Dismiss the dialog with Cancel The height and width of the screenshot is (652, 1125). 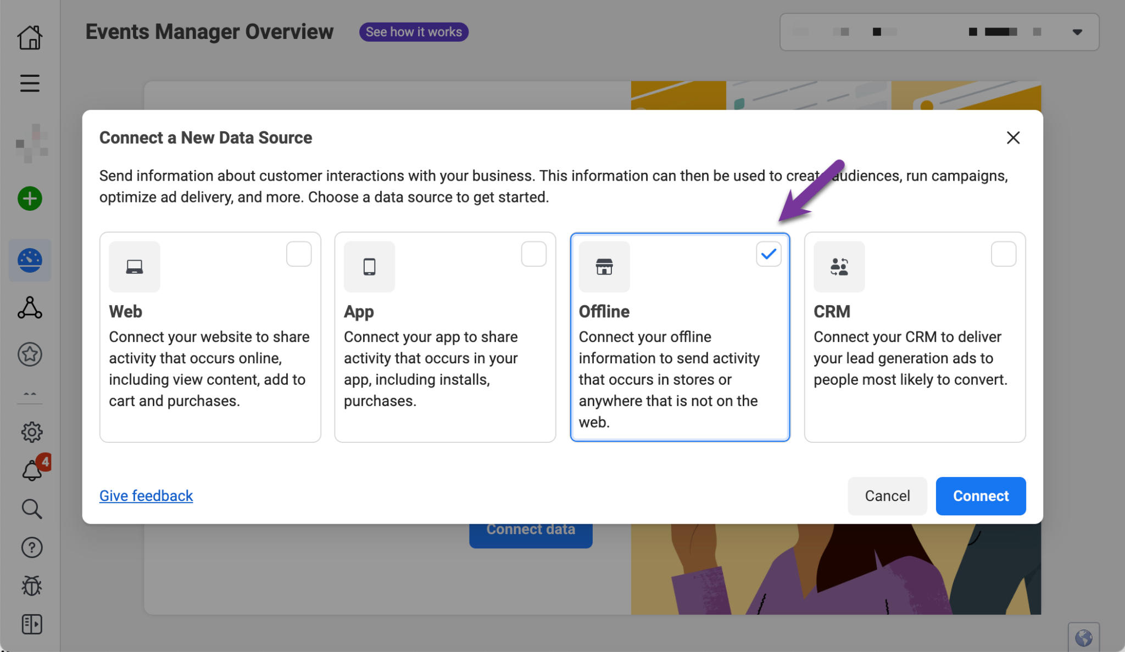887,496
